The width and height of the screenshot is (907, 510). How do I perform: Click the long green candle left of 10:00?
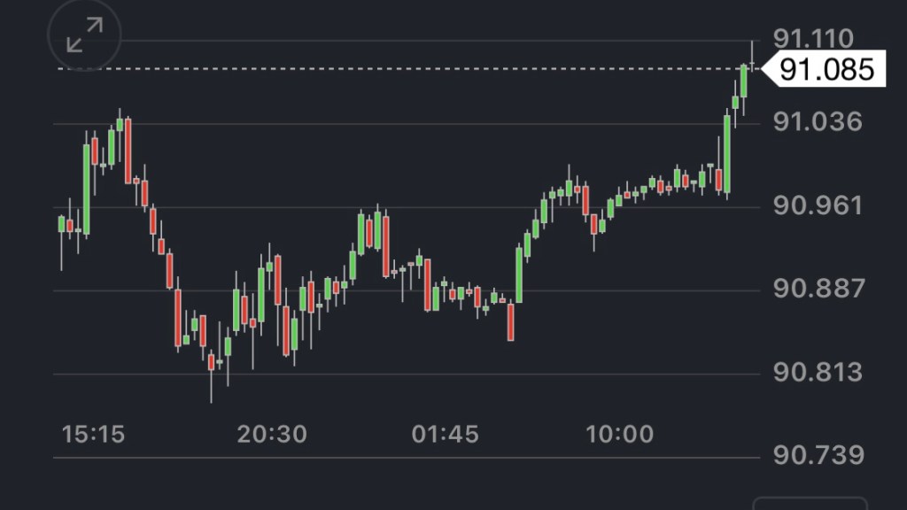[519, 274]
